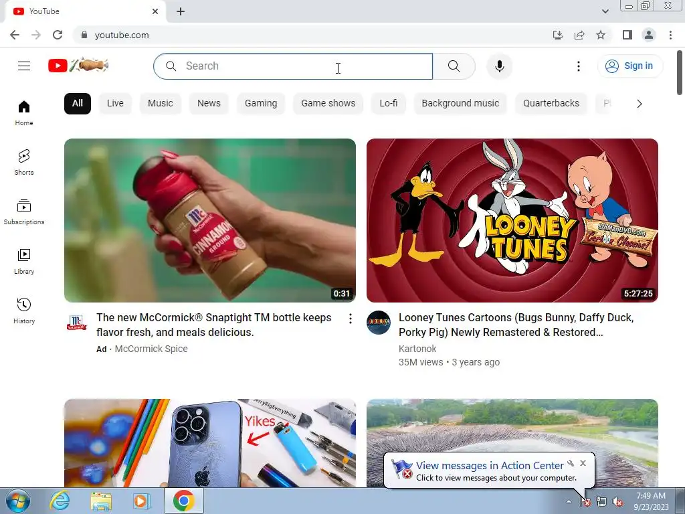685x514 pixels.
Task: Open the YouTube hamburger guide menu
Action: [24, 66]
